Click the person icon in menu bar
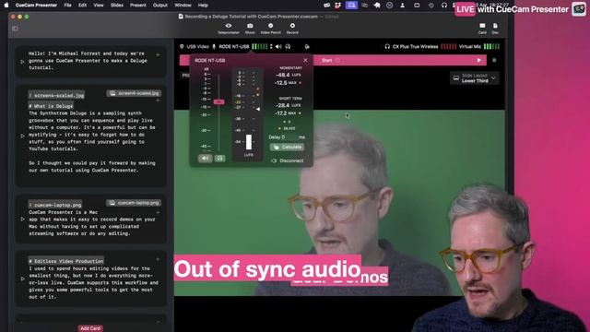Screen dimensions: 590x332 403,6
